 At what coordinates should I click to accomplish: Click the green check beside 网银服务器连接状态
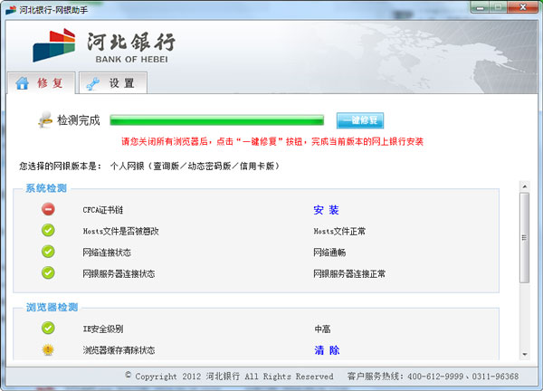click(48, 272)
